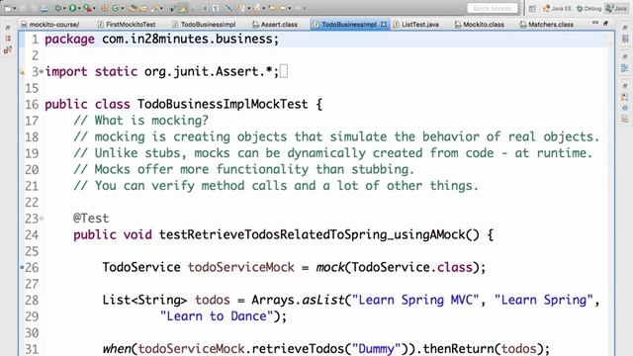Click the overview ruler warning marker
This screenshot has width=633, height=356.
coord(610,44)
